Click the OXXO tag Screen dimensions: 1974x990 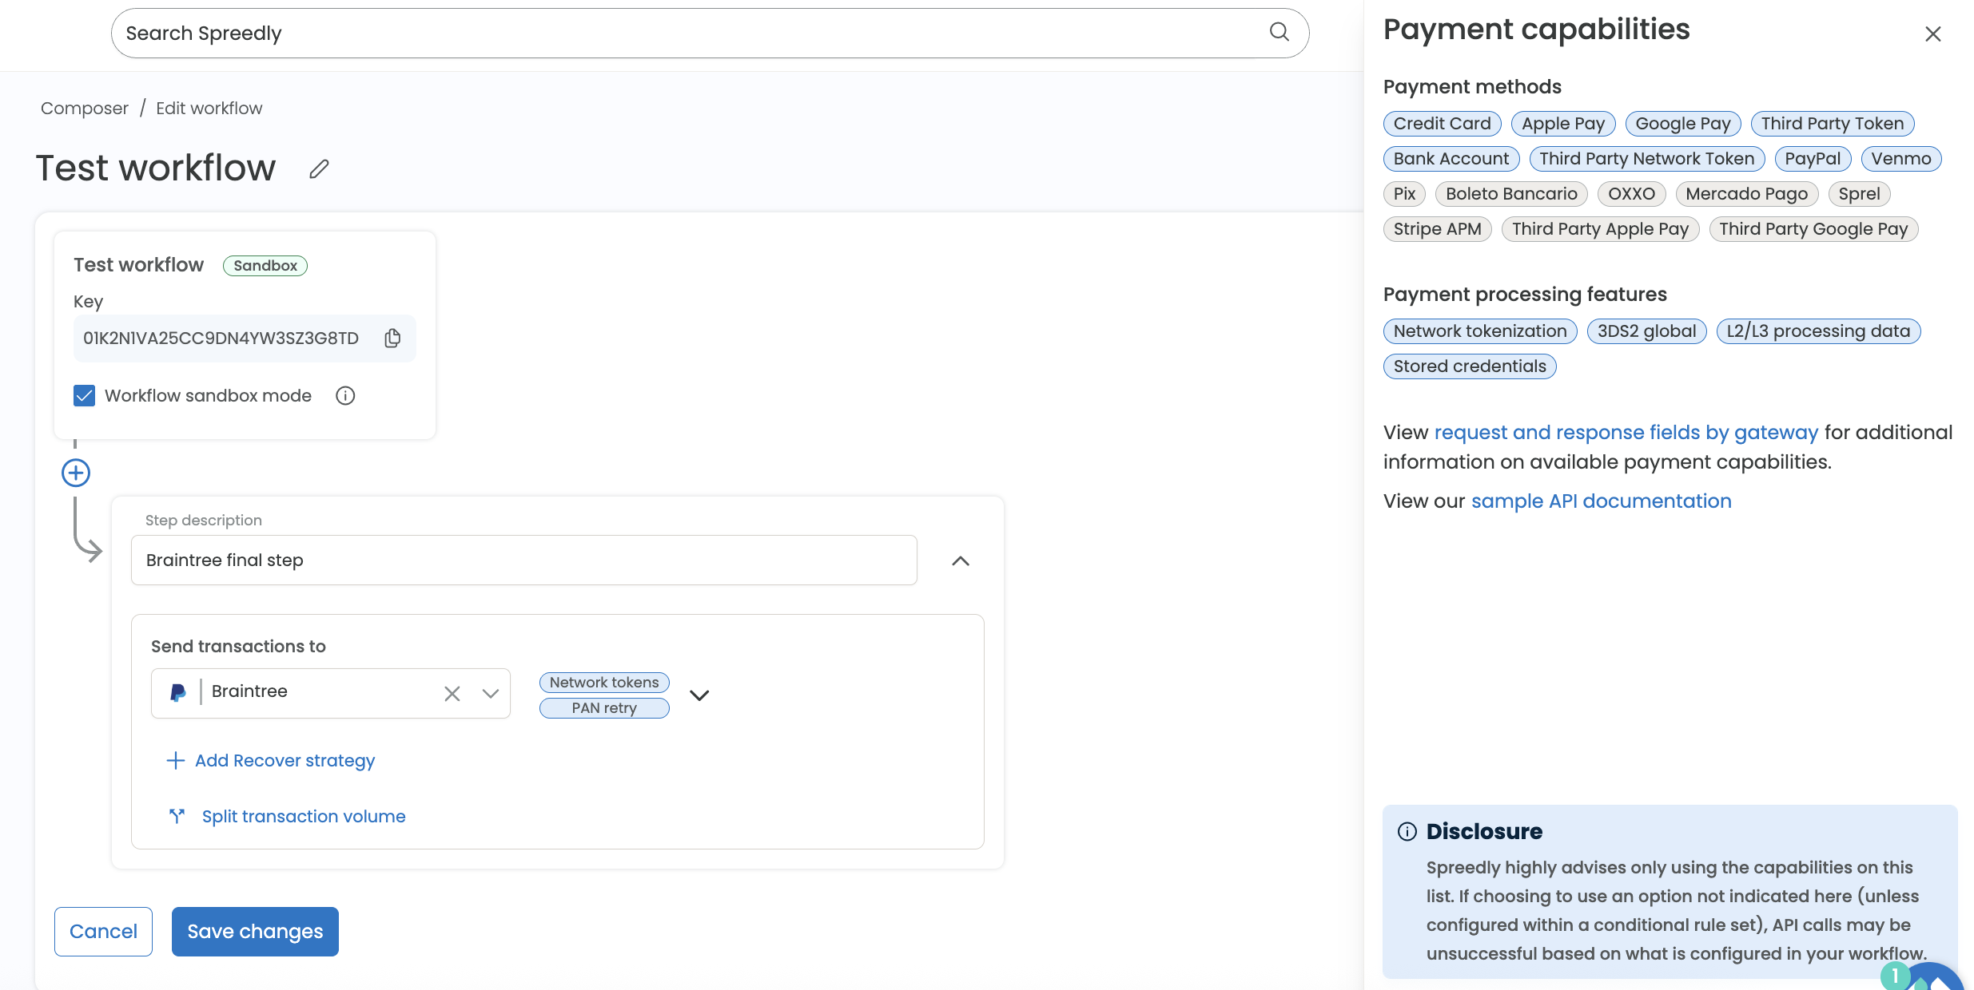click(x=1631, y=194)
